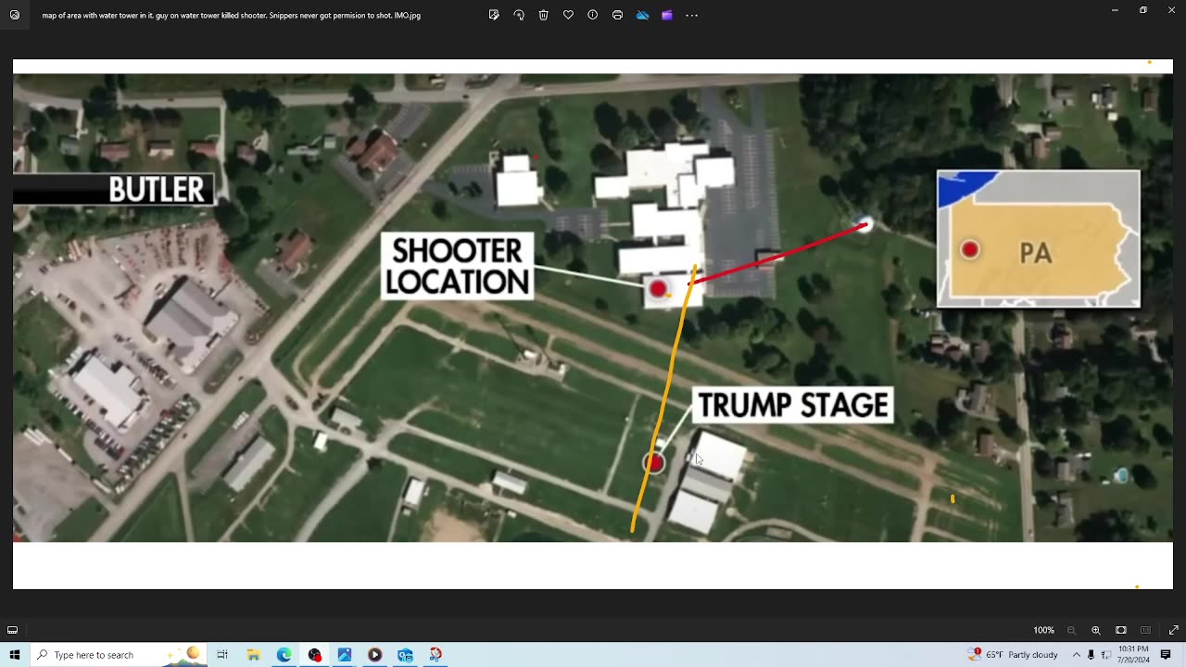Open Outlook from the taskbar
Screen dimensions: 1186x667
405,655
